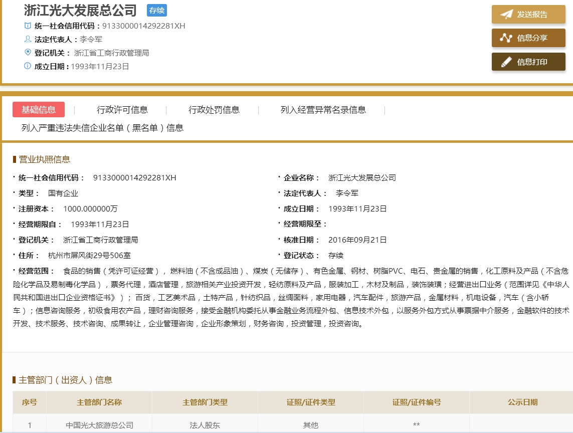Click table cell 法人股东
The height and width of the screenshot is (433, 573).
click(205, 425)
